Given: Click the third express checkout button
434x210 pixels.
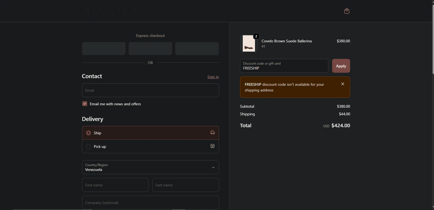Looking at the screenshot, I should [197, 48].
